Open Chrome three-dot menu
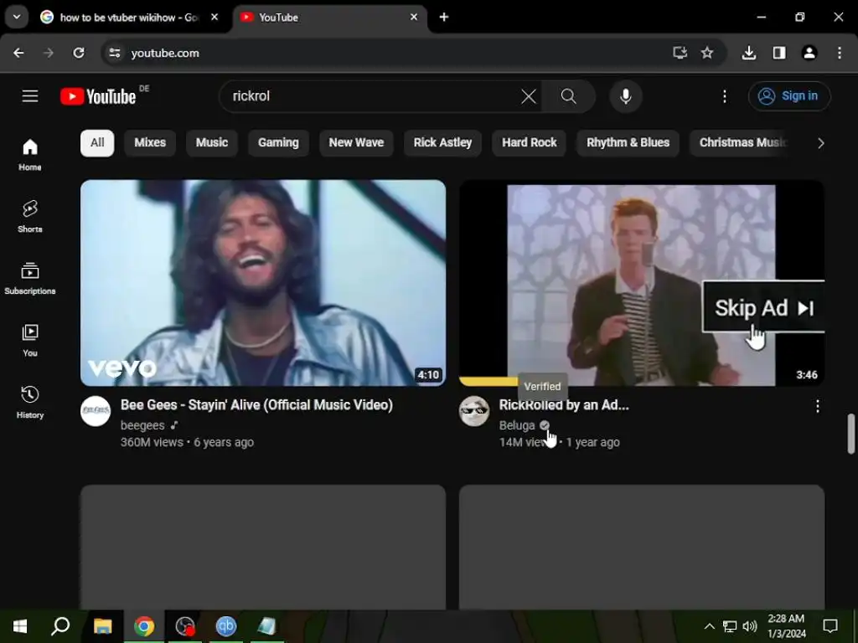 (840, 53)
